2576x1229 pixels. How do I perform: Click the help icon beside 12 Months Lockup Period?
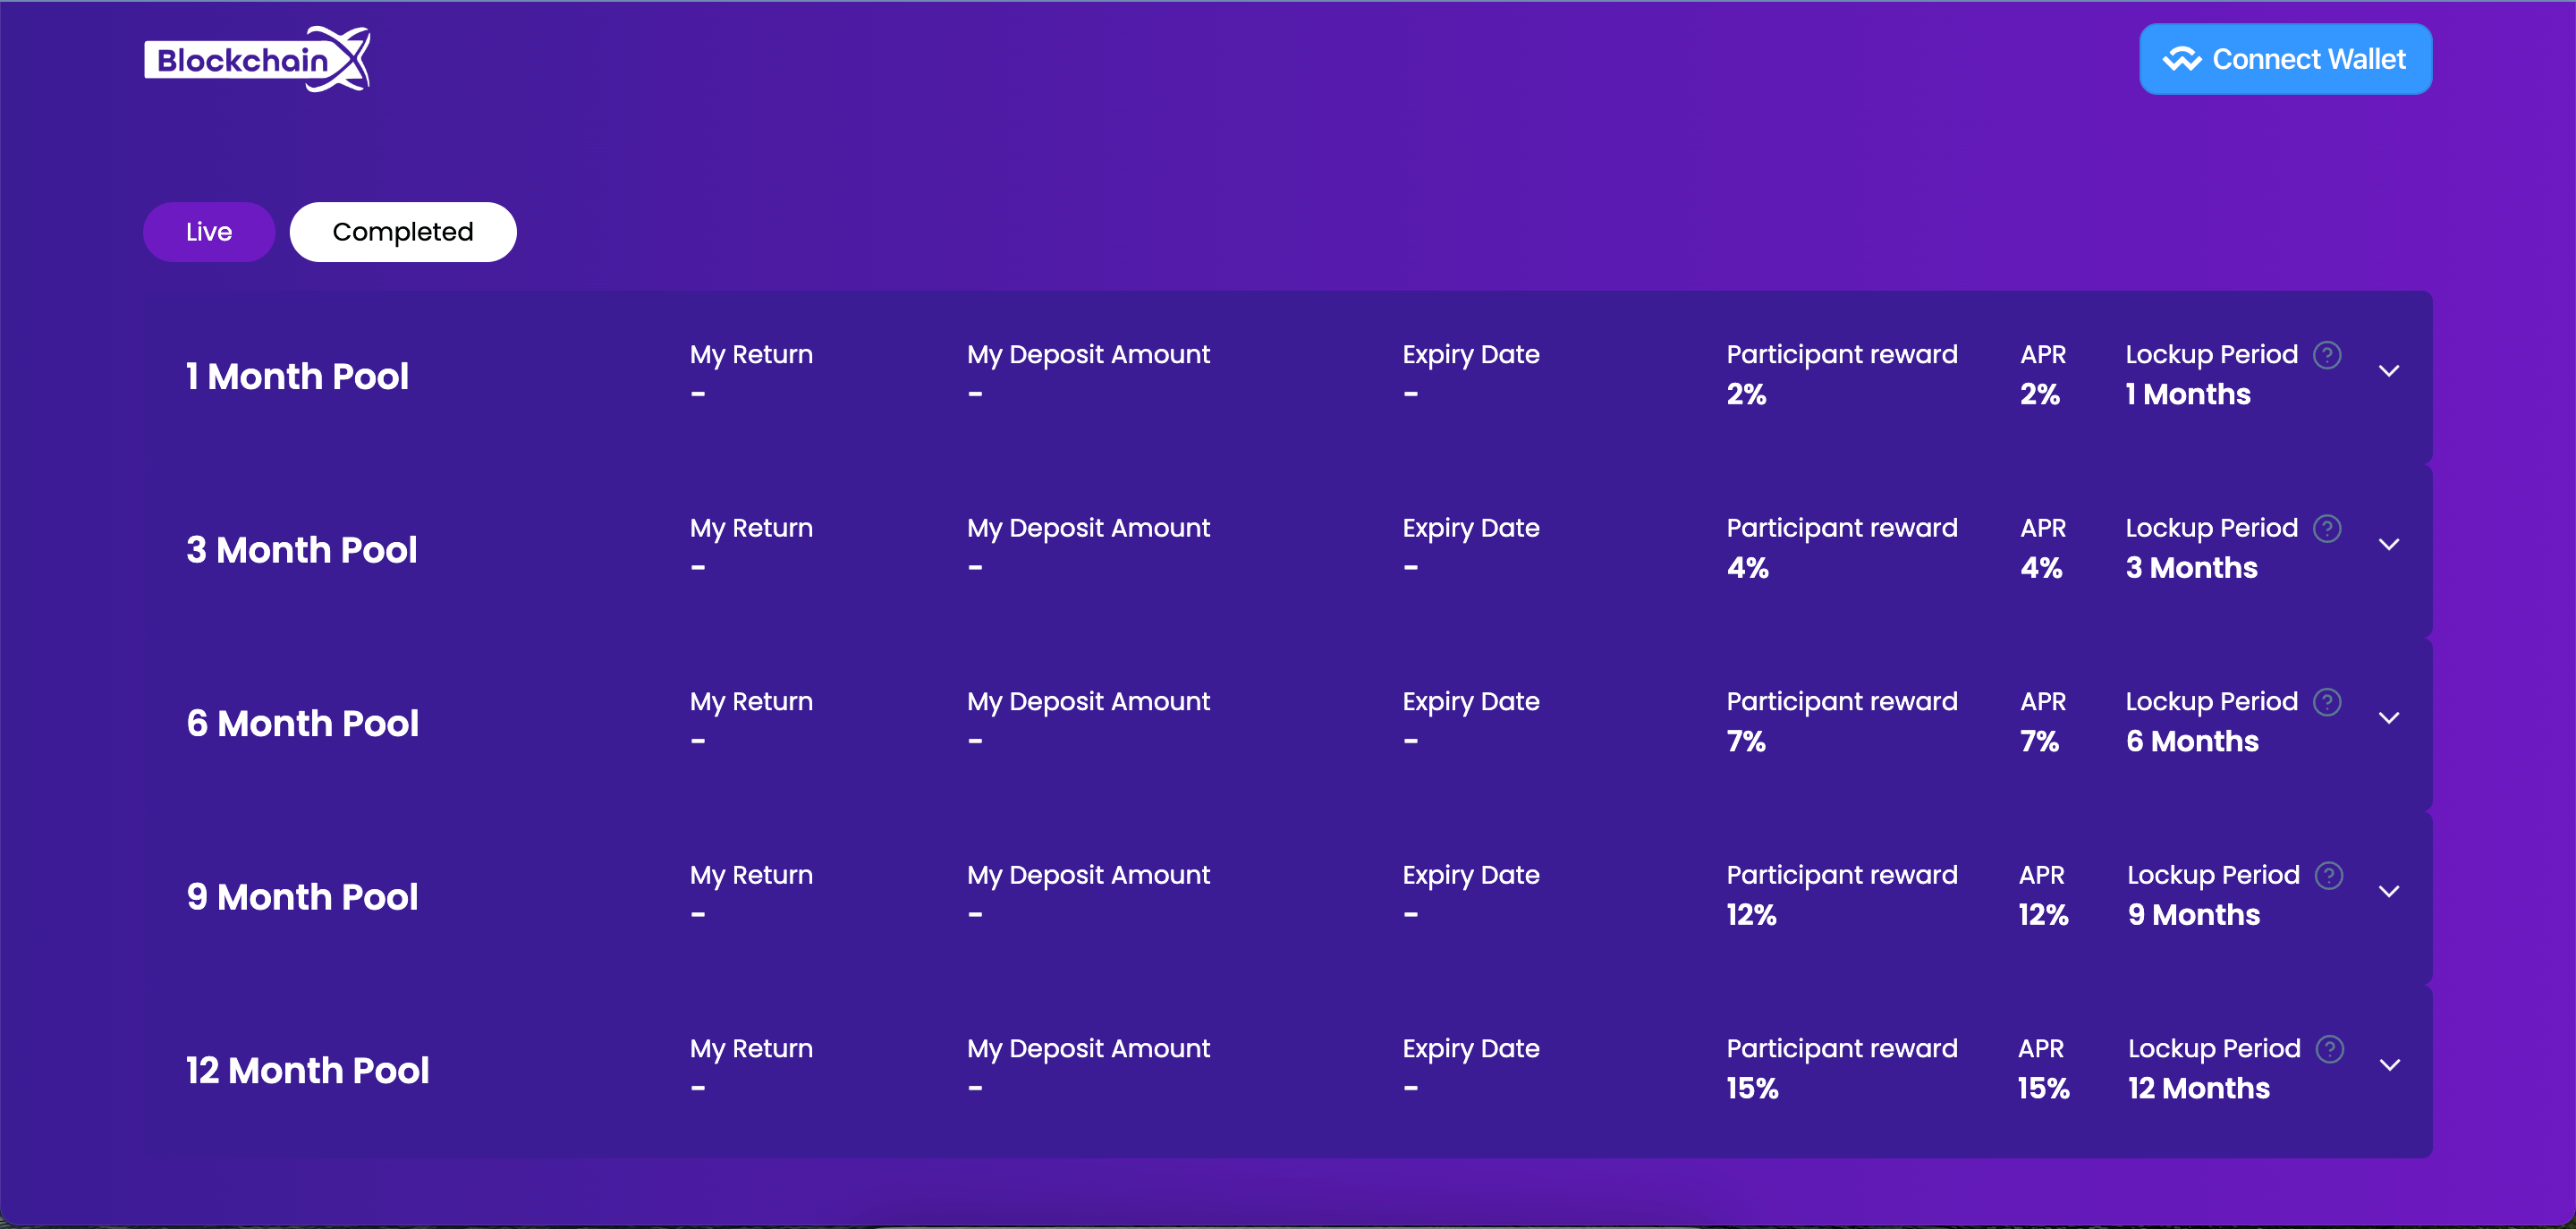[2330, 1049]
